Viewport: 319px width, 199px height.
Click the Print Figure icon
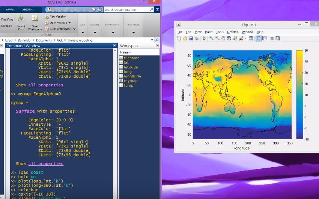[x=196, y=38]
